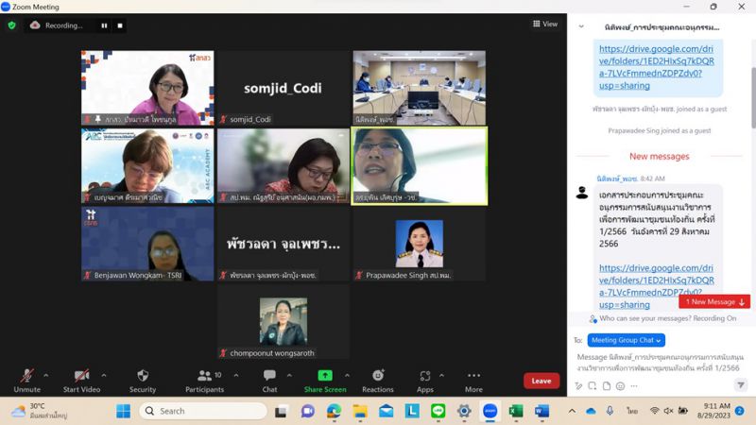Jump to the 1 New Message
Image resolution: width=756 pixels, height=425 pixels.
pos(714,301)
